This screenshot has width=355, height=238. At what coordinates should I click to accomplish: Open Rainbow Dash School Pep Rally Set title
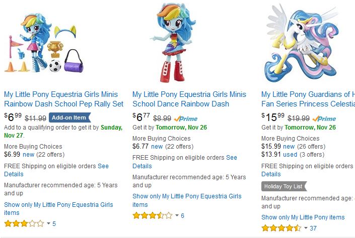[x=63, y=99]
